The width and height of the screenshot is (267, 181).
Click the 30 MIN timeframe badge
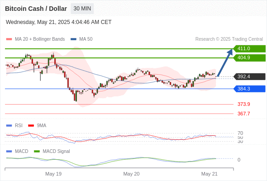coord(82,9)
